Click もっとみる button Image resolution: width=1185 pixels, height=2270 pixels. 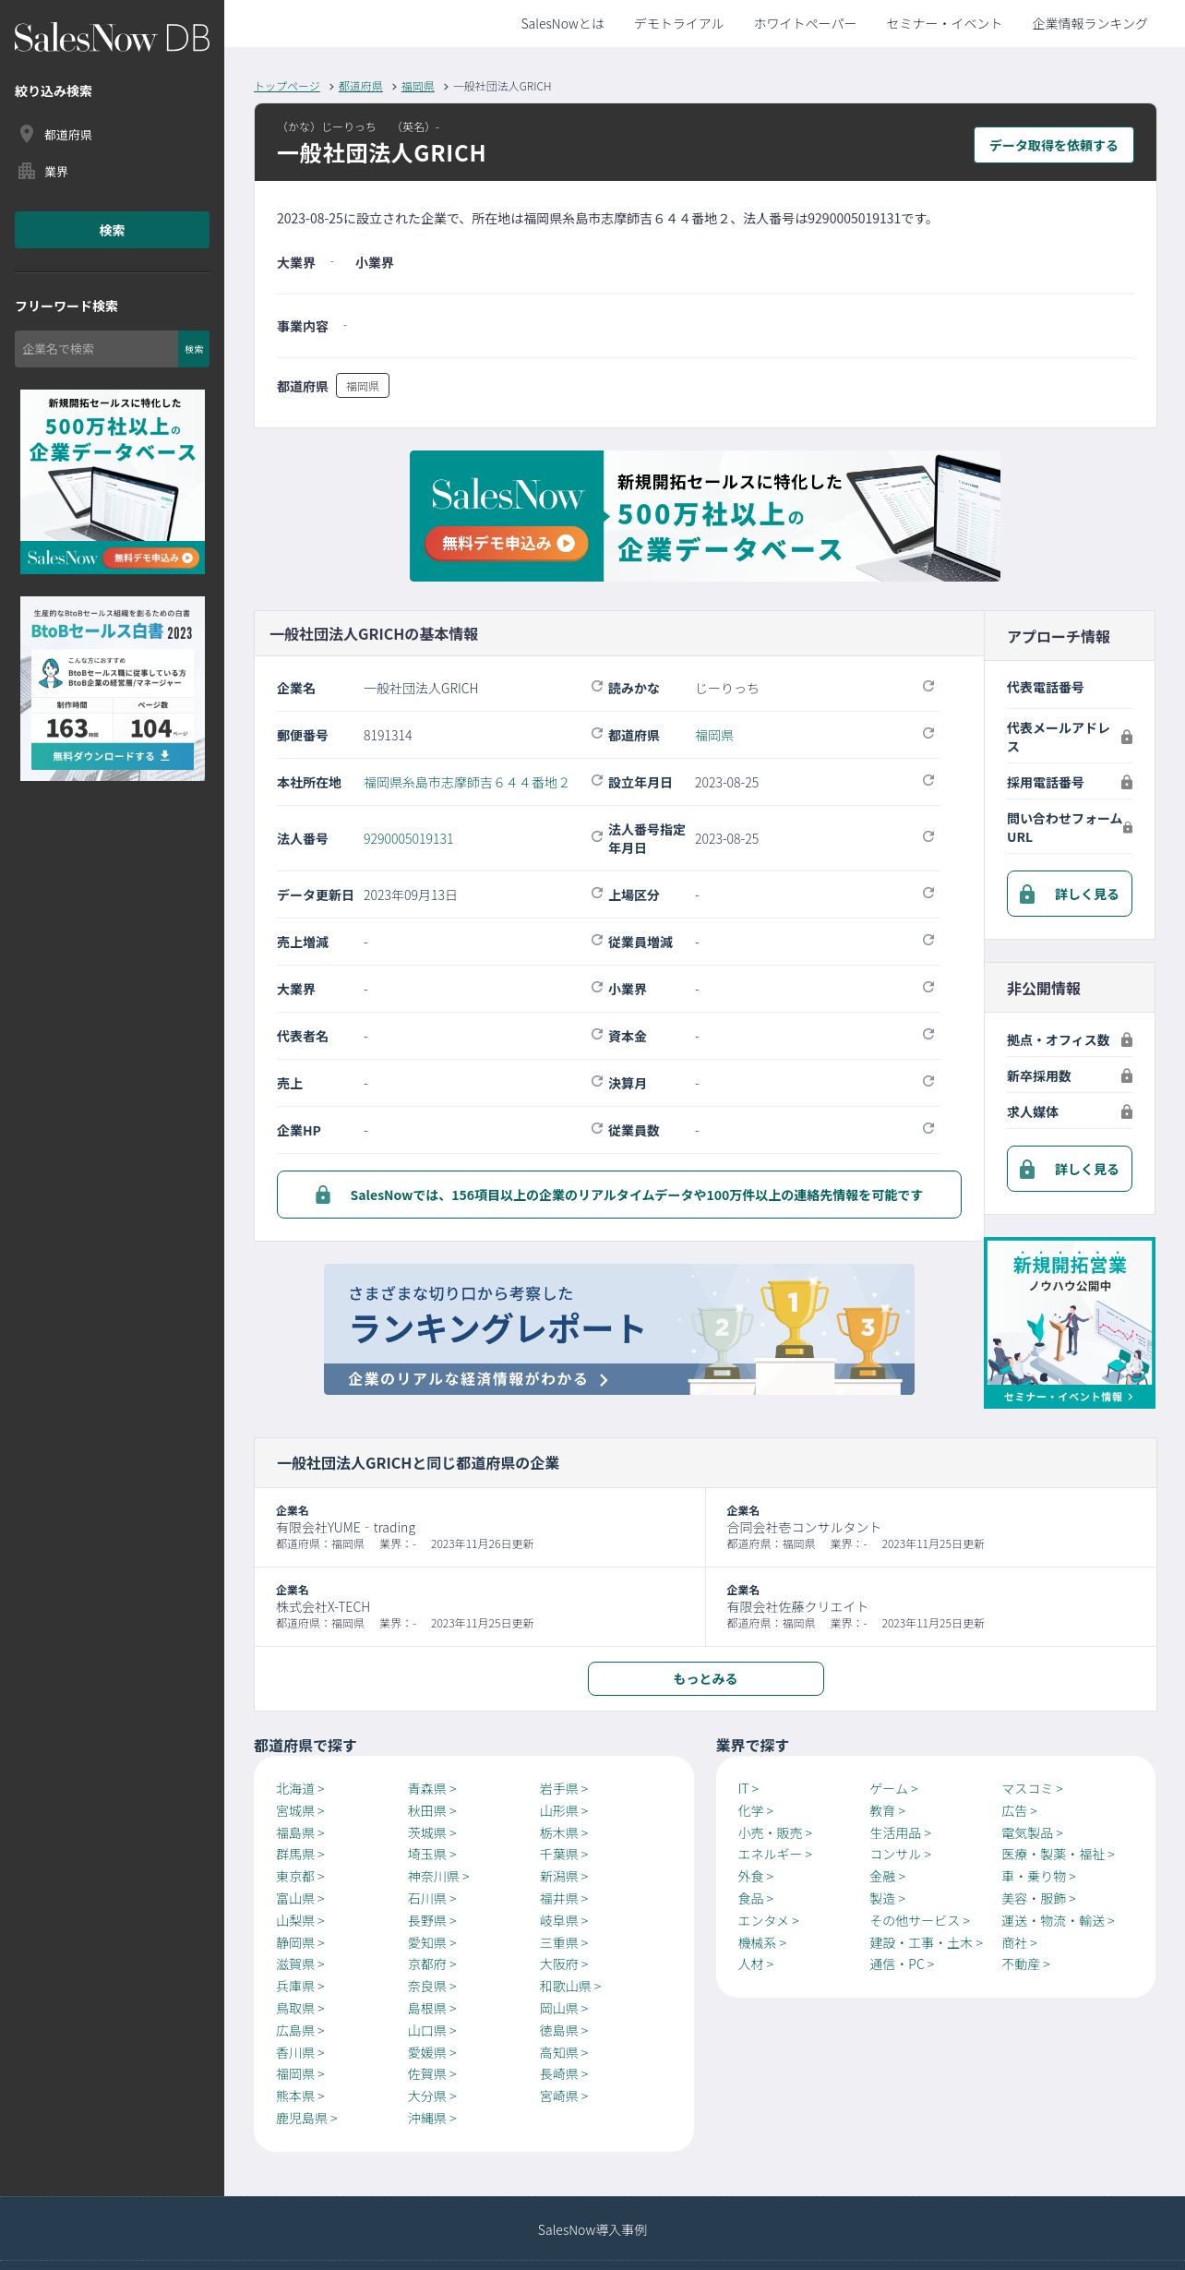click(x=706, y=1678)
